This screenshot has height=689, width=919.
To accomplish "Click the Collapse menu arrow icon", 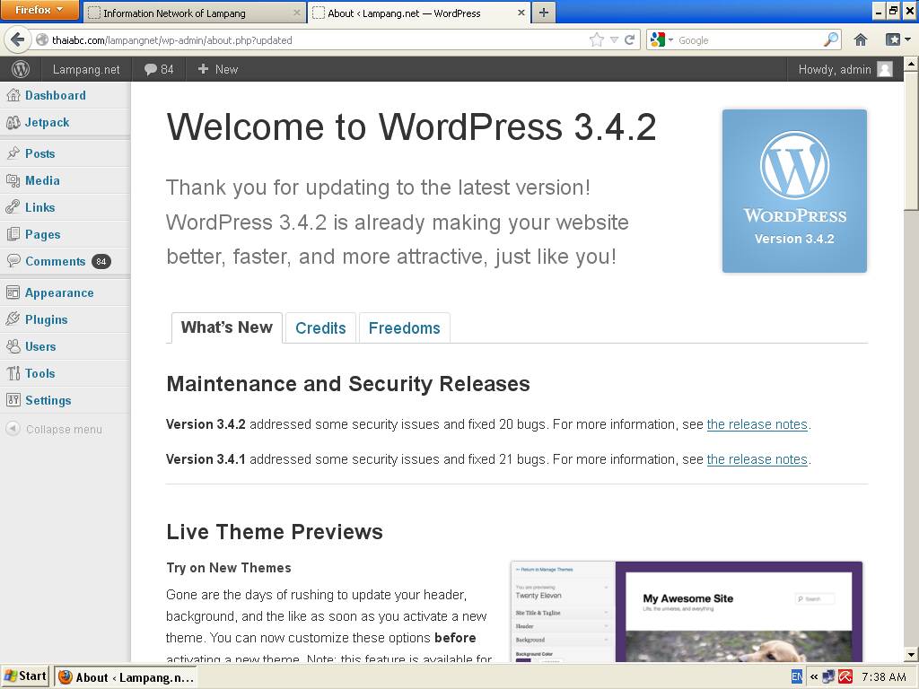I will point(13,429).
